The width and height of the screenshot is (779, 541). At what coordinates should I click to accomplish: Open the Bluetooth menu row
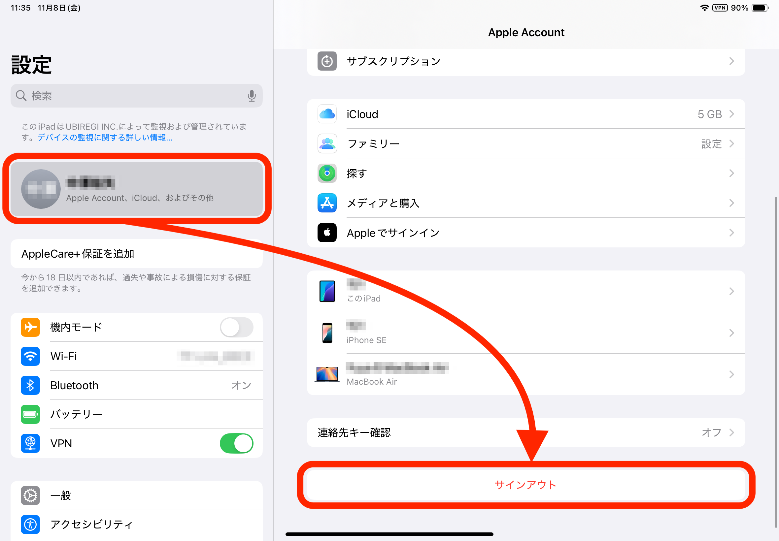point(137,385)
